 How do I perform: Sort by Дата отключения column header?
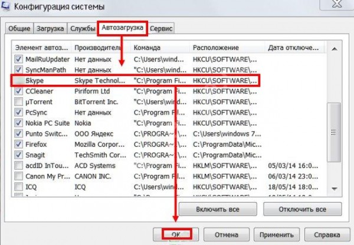click(294, 48)
